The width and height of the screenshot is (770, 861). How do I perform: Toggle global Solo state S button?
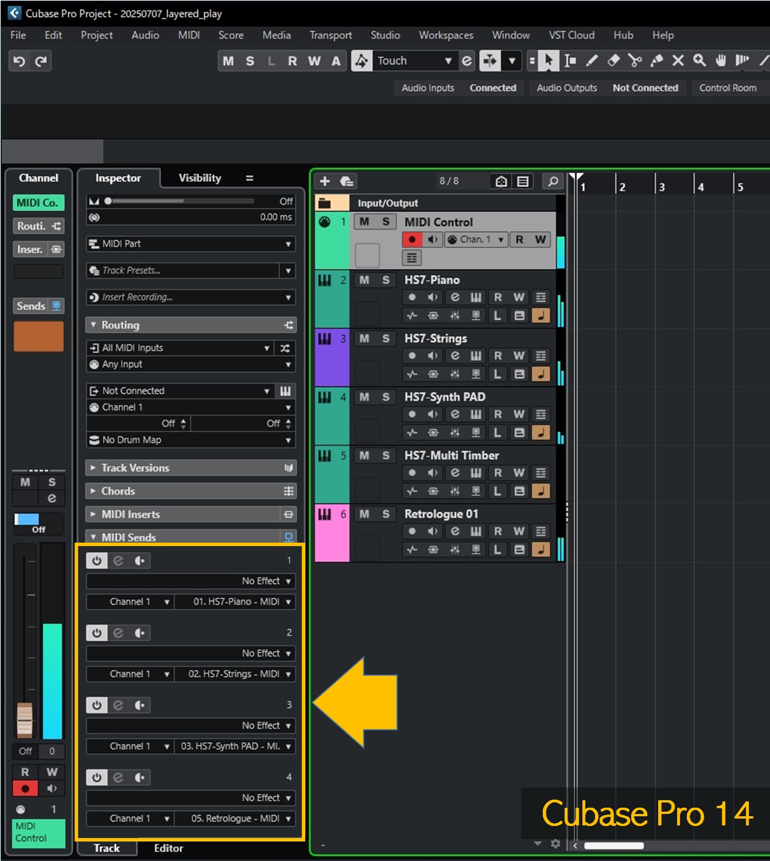point(250,61)
